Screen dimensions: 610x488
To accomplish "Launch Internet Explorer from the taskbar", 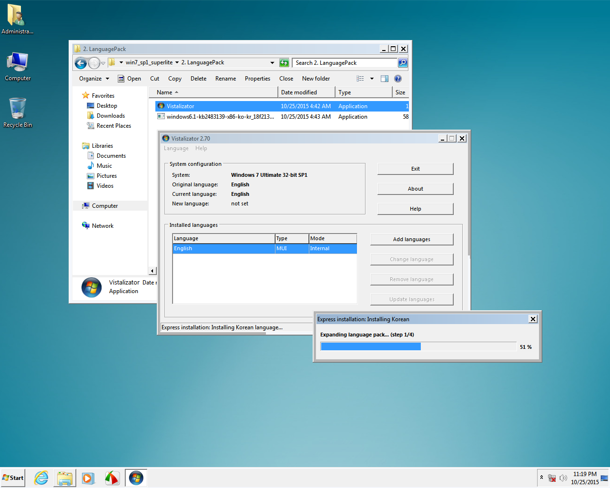I will coord(41,478).
